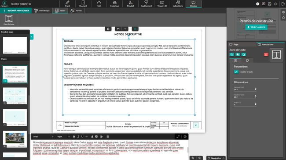Open the Visuel HD tab

click(162, 4)
